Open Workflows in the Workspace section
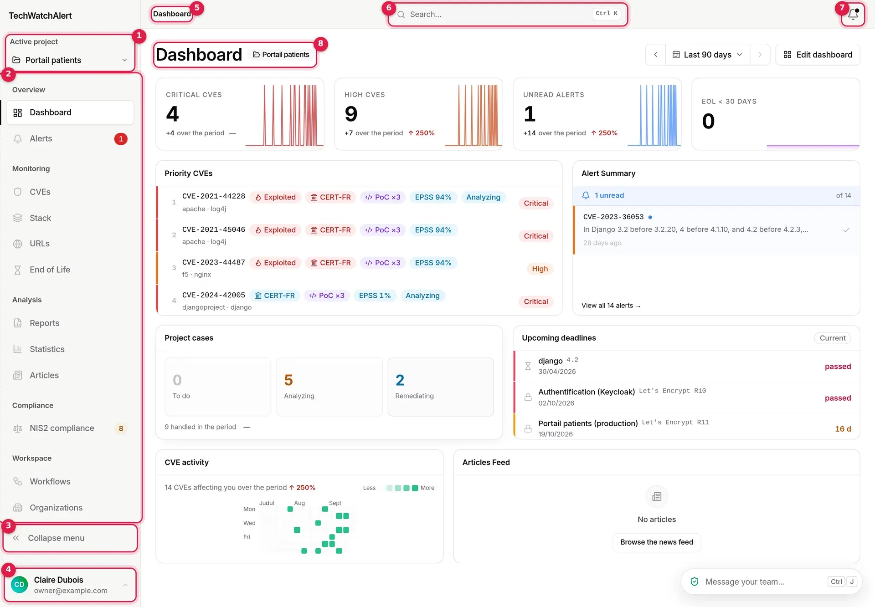Screen dimensions: 875x607 70,481
